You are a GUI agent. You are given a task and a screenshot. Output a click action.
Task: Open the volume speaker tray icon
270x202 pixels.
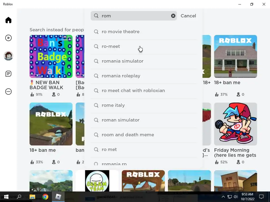point(236,197)
